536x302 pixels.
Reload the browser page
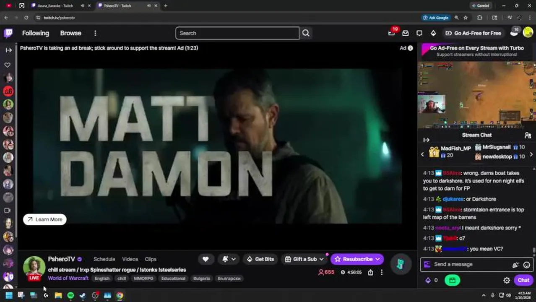[26, 18]
